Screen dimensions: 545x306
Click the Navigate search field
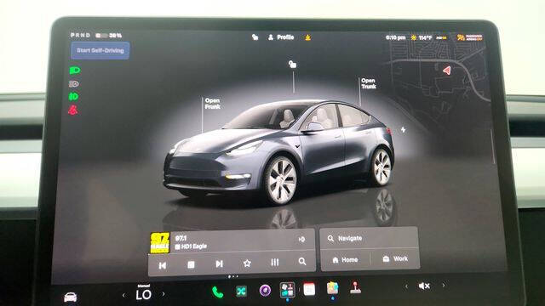(369, 238)
